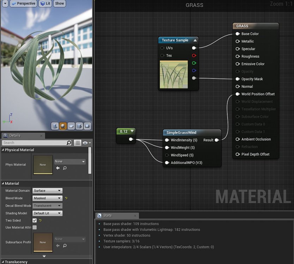Viewport: 294px width, 264px height.
Task: Click the Pixel Depth Offset input pin
Action: (x=238, y=154)
